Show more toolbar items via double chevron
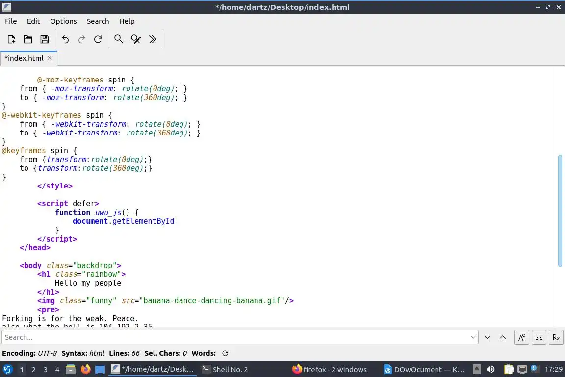The image size is (565, 377). 153,39
